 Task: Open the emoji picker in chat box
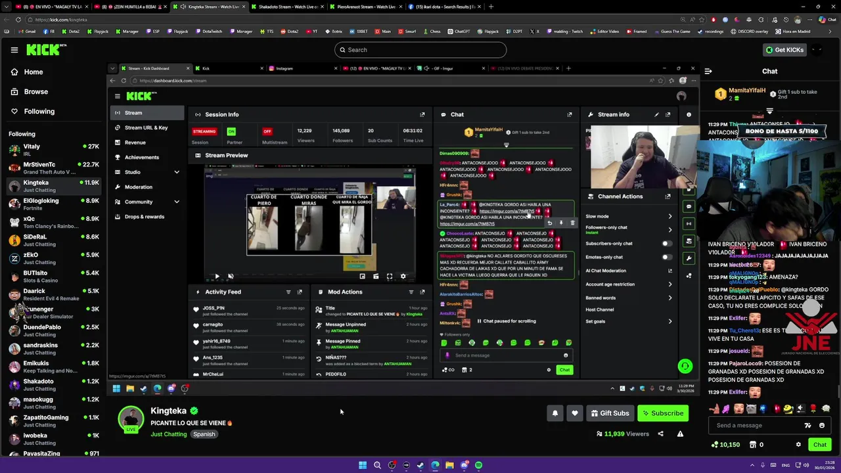(x=821, y=425)
